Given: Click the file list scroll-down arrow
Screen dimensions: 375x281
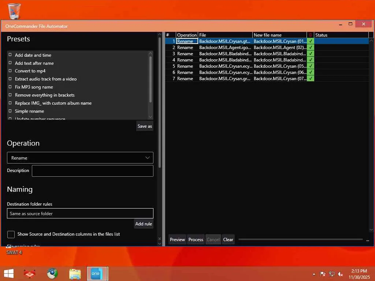Looking at the screenshot, I should pyautogui.click(x=371, y=230).
